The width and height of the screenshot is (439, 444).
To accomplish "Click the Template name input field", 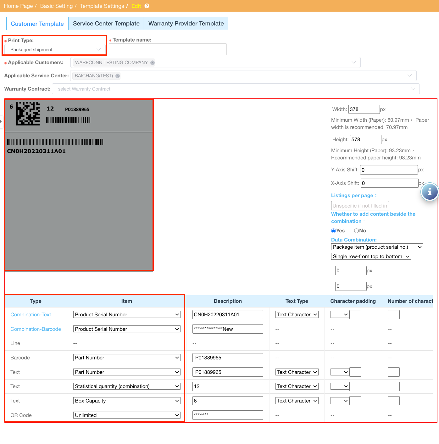I will [168, 49].
